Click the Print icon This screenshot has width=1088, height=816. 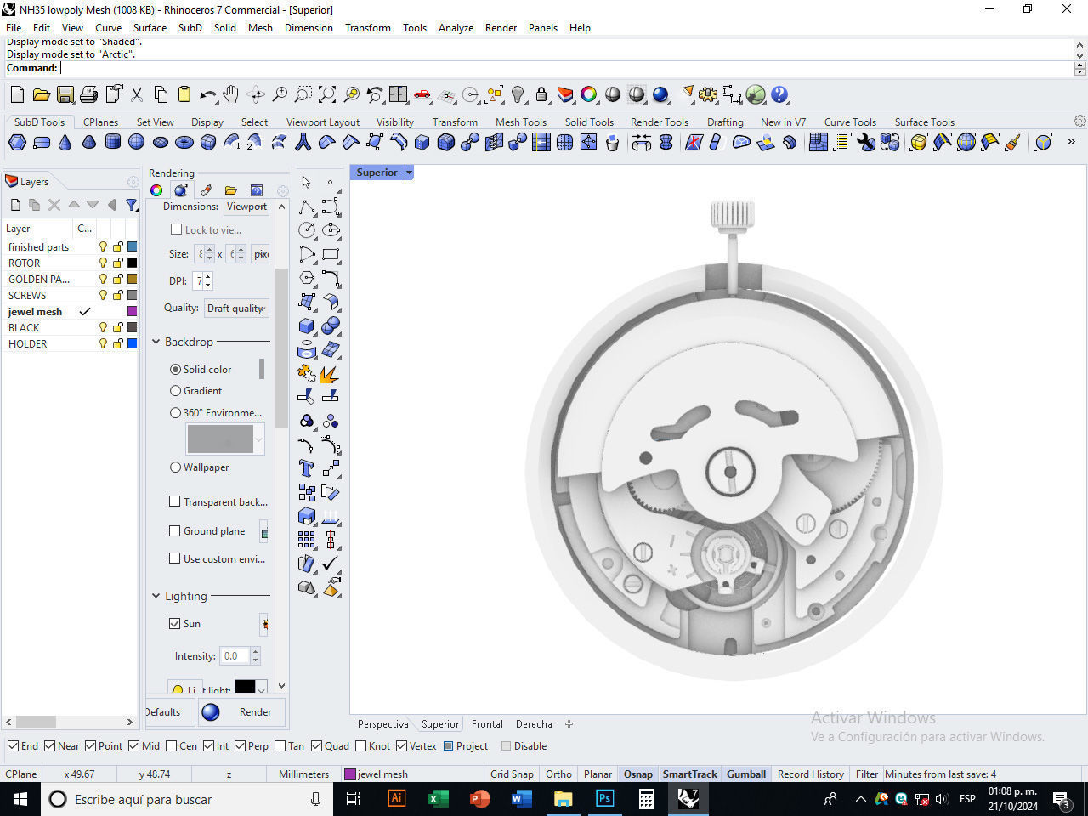click(88, 94)
